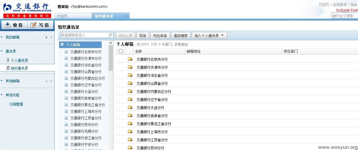Collapse the 通讯录 sidebar section
Image resolution: width=358 pixels, height=150 pixels.
click(2, 51)
